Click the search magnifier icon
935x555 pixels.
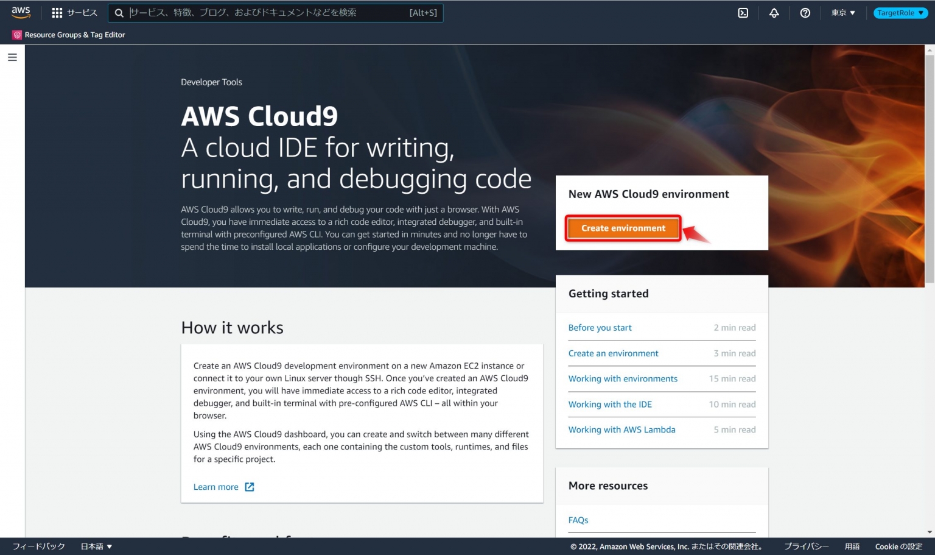(x=119, y=12)
